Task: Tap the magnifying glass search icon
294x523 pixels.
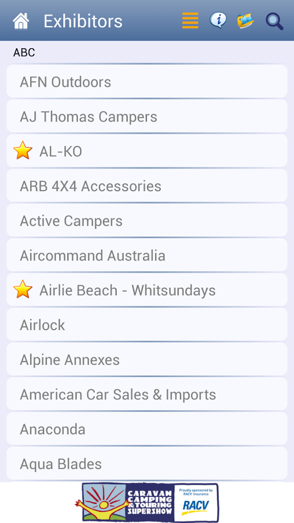Action: [x=274, y=22]
